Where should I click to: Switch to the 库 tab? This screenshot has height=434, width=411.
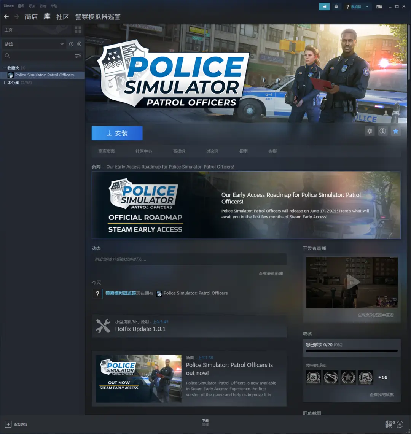click(47, 17)
